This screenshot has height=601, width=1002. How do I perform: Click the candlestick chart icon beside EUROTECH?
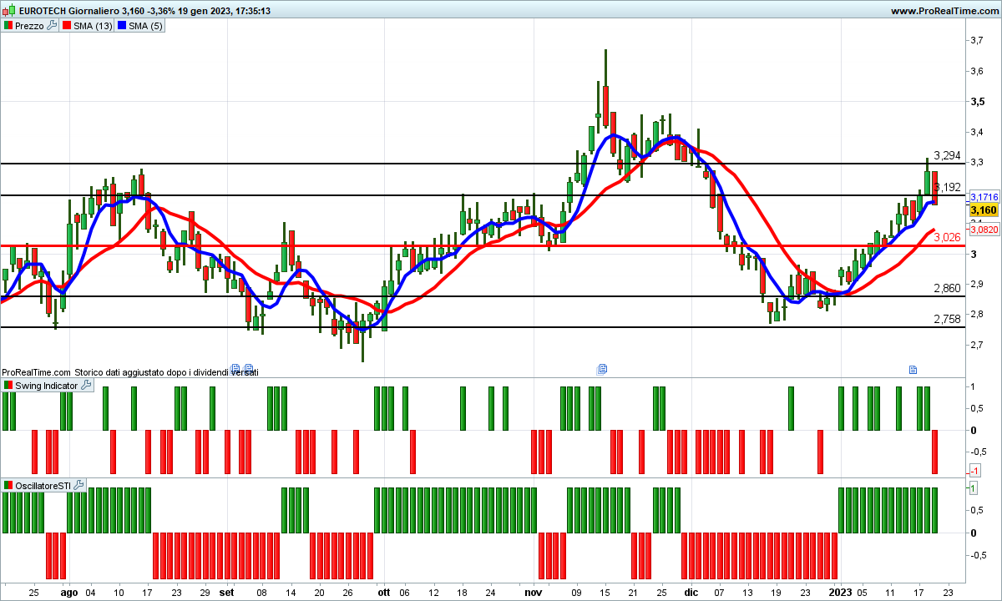(x=9, y=11)
